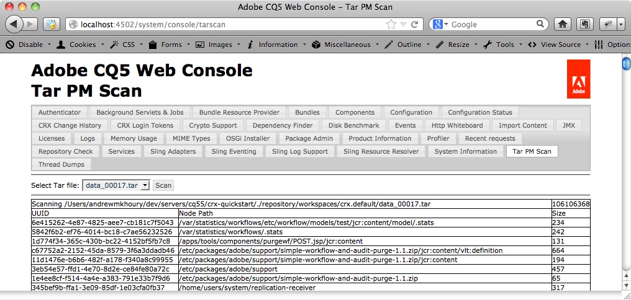Open the Resize developer toolbar menu
Image resolution: width=631 pixels, height=300 pixels.
pyautogui.click(x=454, y=45)
